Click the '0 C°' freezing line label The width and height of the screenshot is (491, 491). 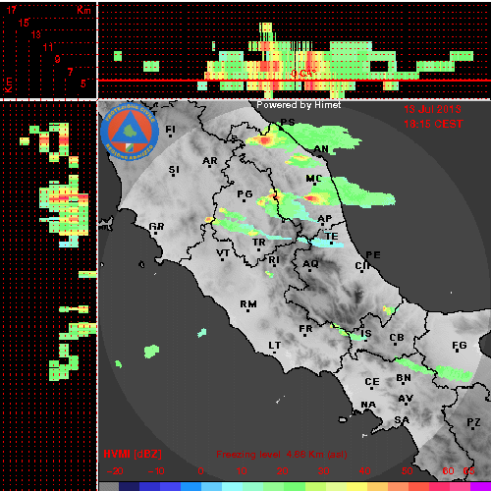pyautogui.click(x=303, y=74)
